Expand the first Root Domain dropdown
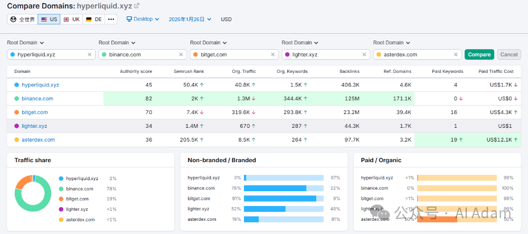The height and width of the screenshot is (234, 528). 25,43
